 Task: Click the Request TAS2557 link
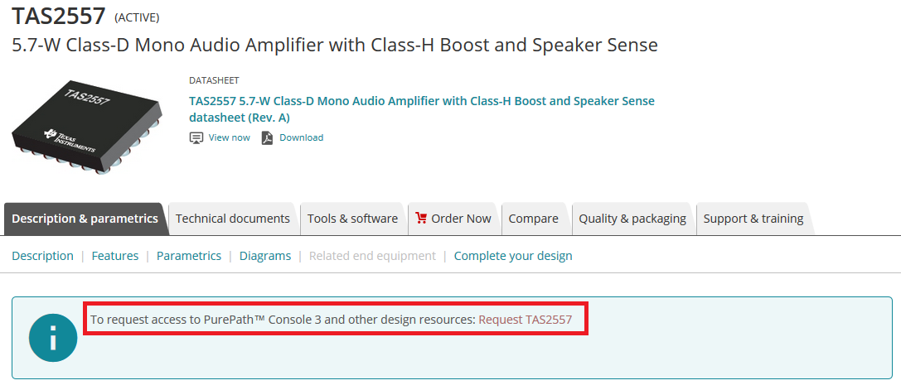click(x=526, y=319)
